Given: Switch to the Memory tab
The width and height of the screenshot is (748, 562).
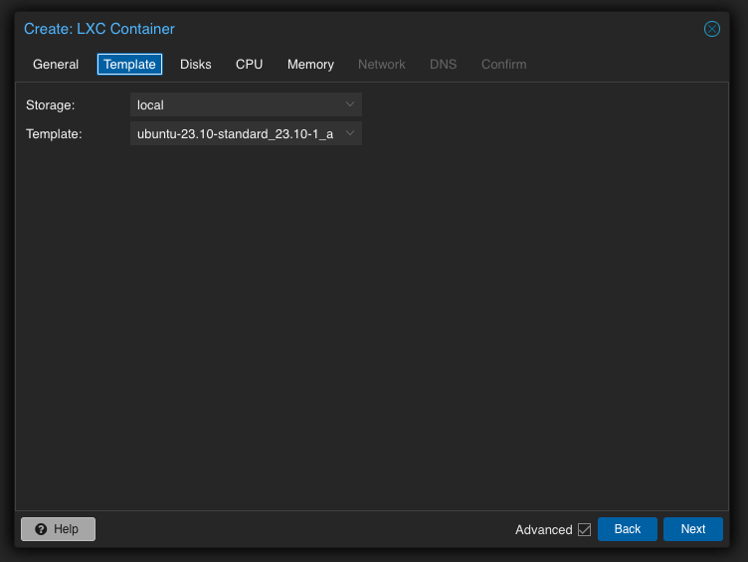Looking at the screenshot, I should [310, 65].
